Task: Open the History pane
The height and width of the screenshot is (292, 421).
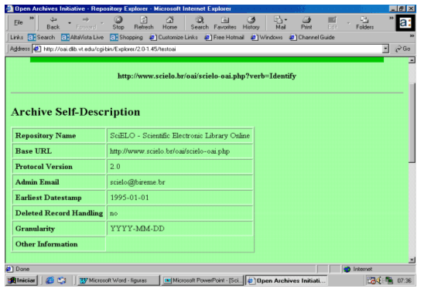Action: (x=251, y=23)
